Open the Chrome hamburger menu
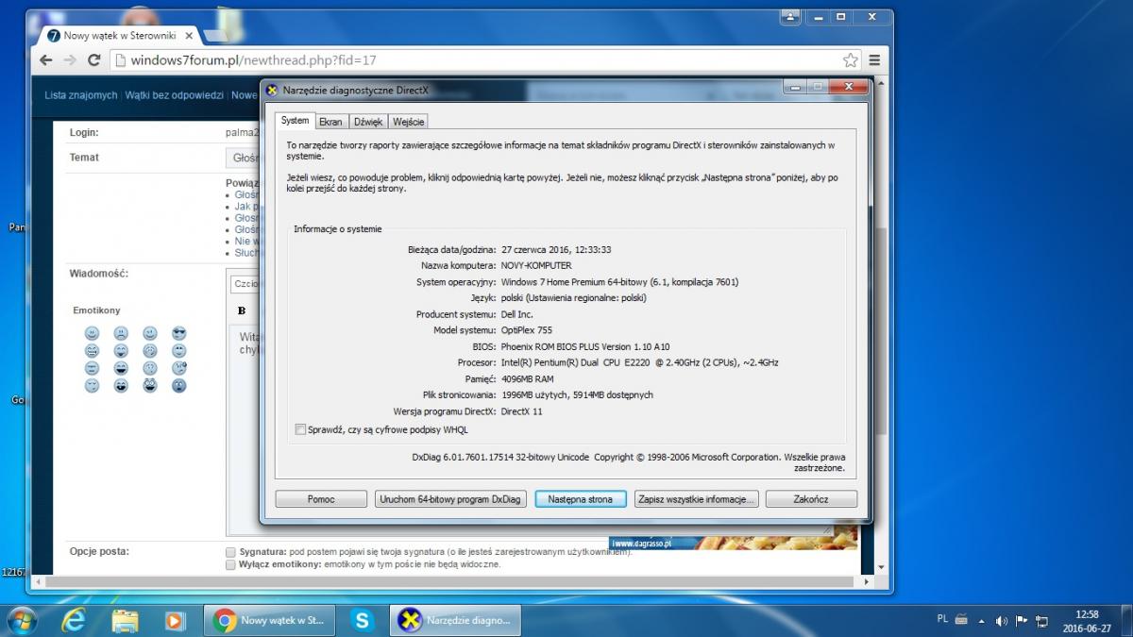The width and height of the screenshot is (1133, 637). (874, 59)
